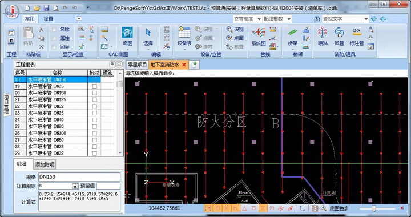Expand the arrow beside the 1|2 icon

pyautogui.click(x=112, y=47)
